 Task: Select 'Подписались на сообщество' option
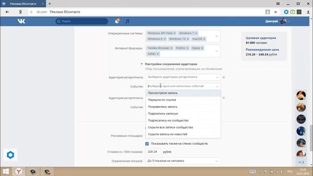tap(183, 121)
